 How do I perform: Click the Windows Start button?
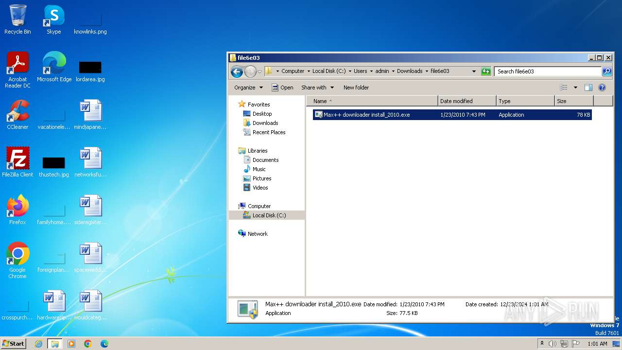point(14,343)
